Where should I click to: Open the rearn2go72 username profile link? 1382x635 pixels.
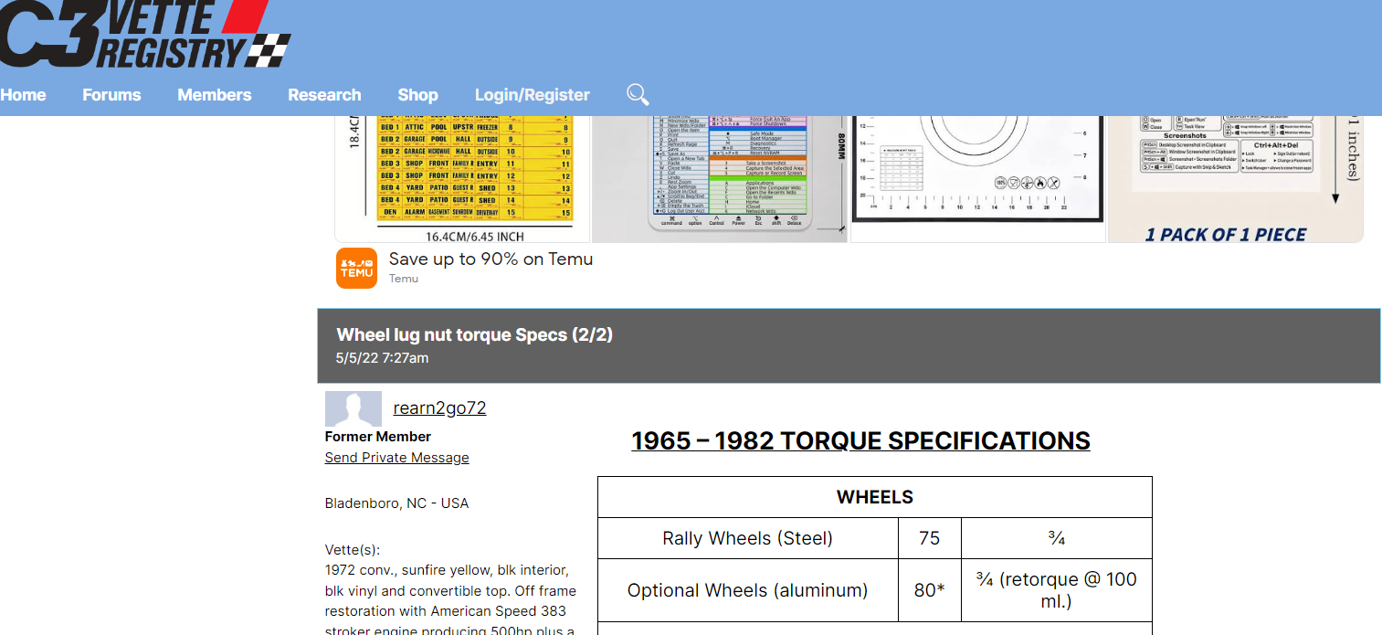point(439,407)
